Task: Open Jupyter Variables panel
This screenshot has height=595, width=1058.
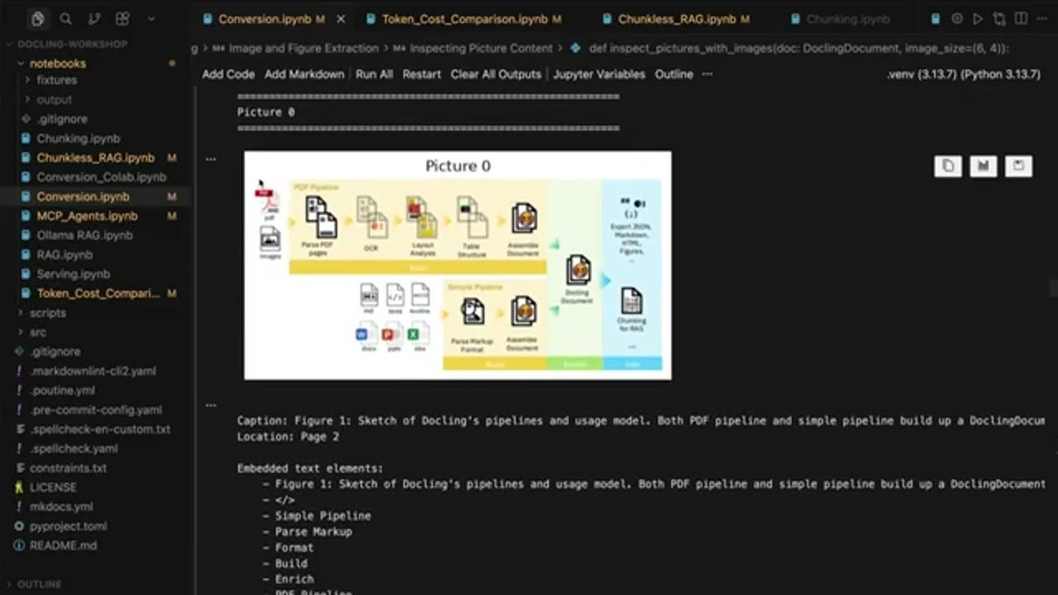Action: click(599, 74)
